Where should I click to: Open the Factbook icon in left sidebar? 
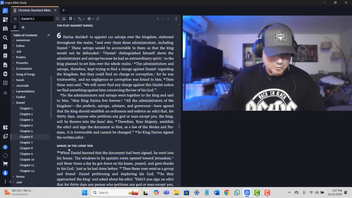pos(5,47)
